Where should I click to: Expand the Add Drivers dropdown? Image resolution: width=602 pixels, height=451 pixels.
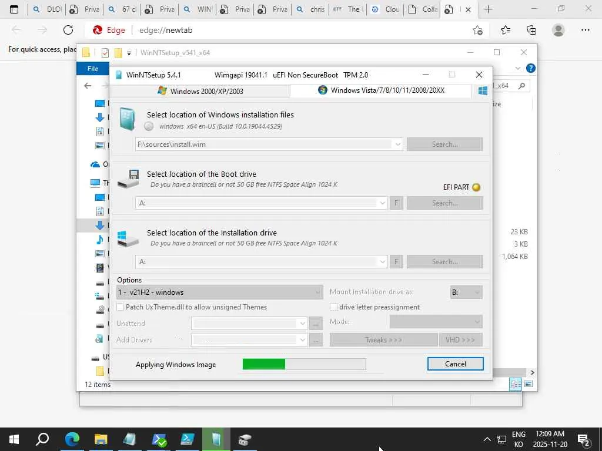[303, 340]
